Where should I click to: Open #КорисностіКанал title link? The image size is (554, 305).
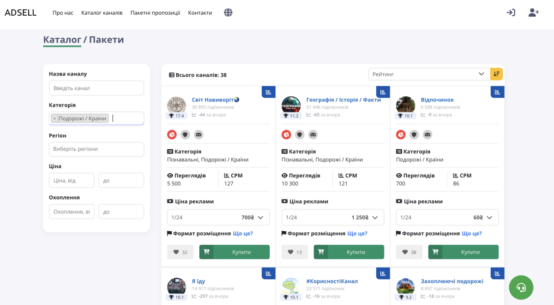332,281
